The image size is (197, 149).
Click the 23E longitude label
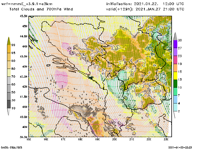tap(166, 139)
